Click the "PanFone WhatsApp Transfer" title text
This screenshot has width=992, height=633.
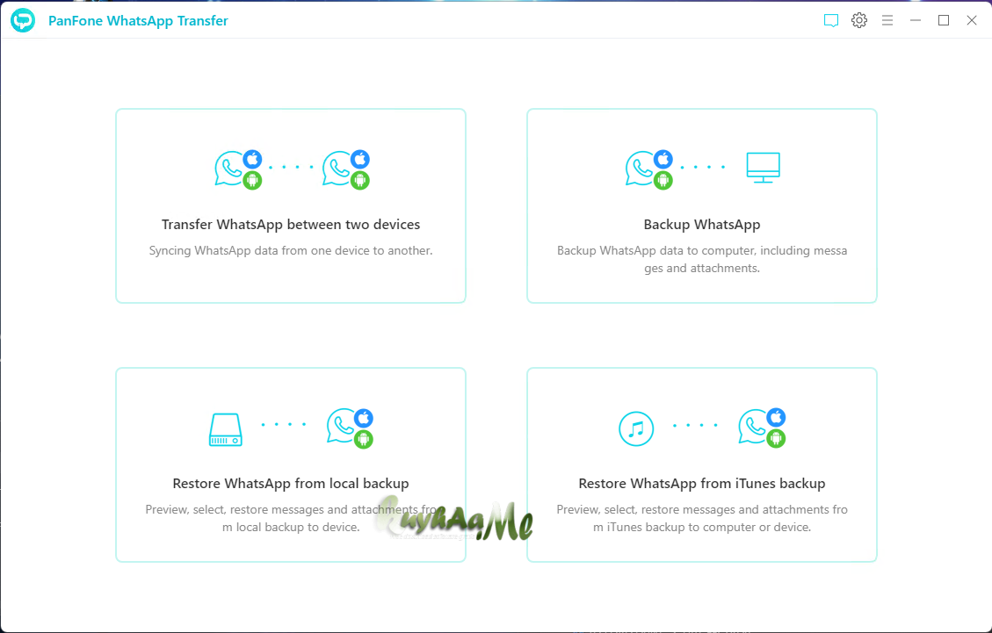pos(138,21)
